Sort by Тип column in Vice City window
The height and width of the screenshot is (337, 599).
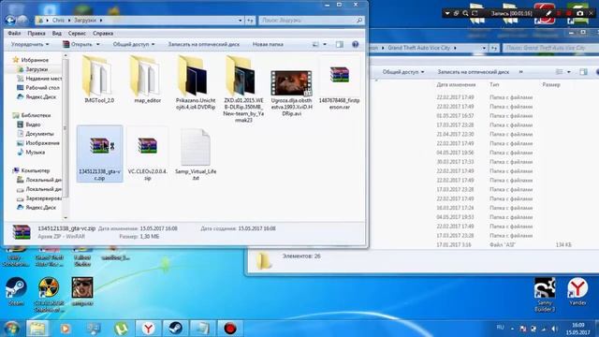pyautogui.click(x=494, y=84)
